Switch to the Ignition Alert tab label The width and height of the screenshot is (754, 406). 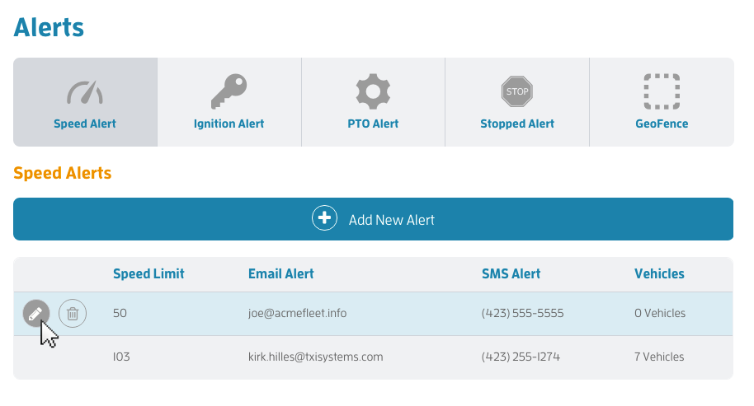pos(229,124)
